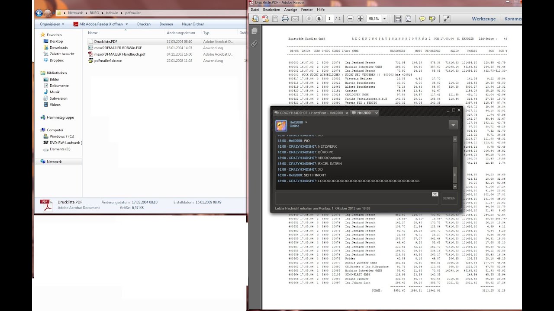Zoom out with the minus icon

(x=350, y=19)
